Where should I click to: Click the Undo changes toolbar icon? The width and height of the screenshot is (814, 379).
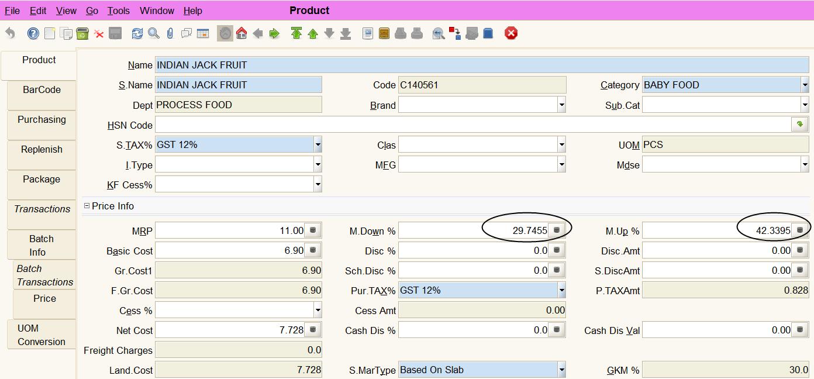[10, 33]
